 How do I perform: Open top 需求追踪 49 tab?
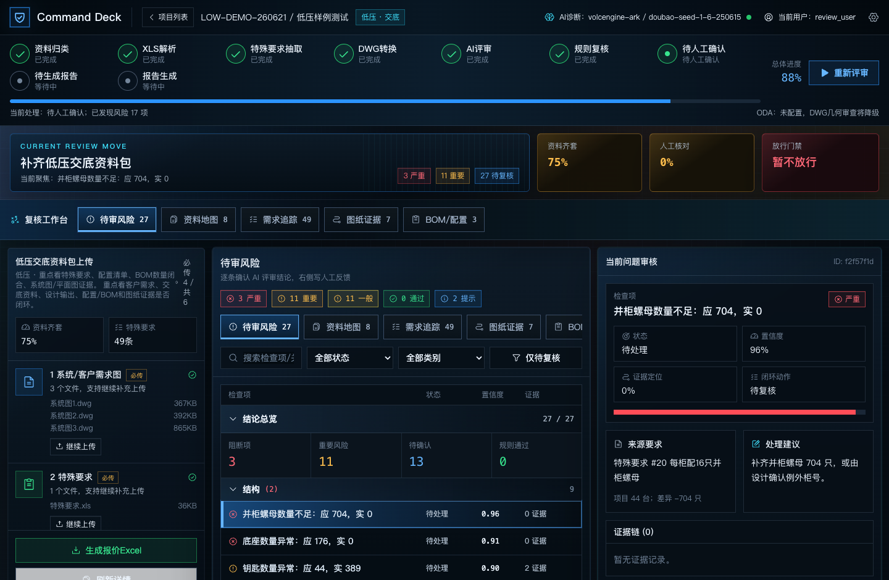[280, 220]
